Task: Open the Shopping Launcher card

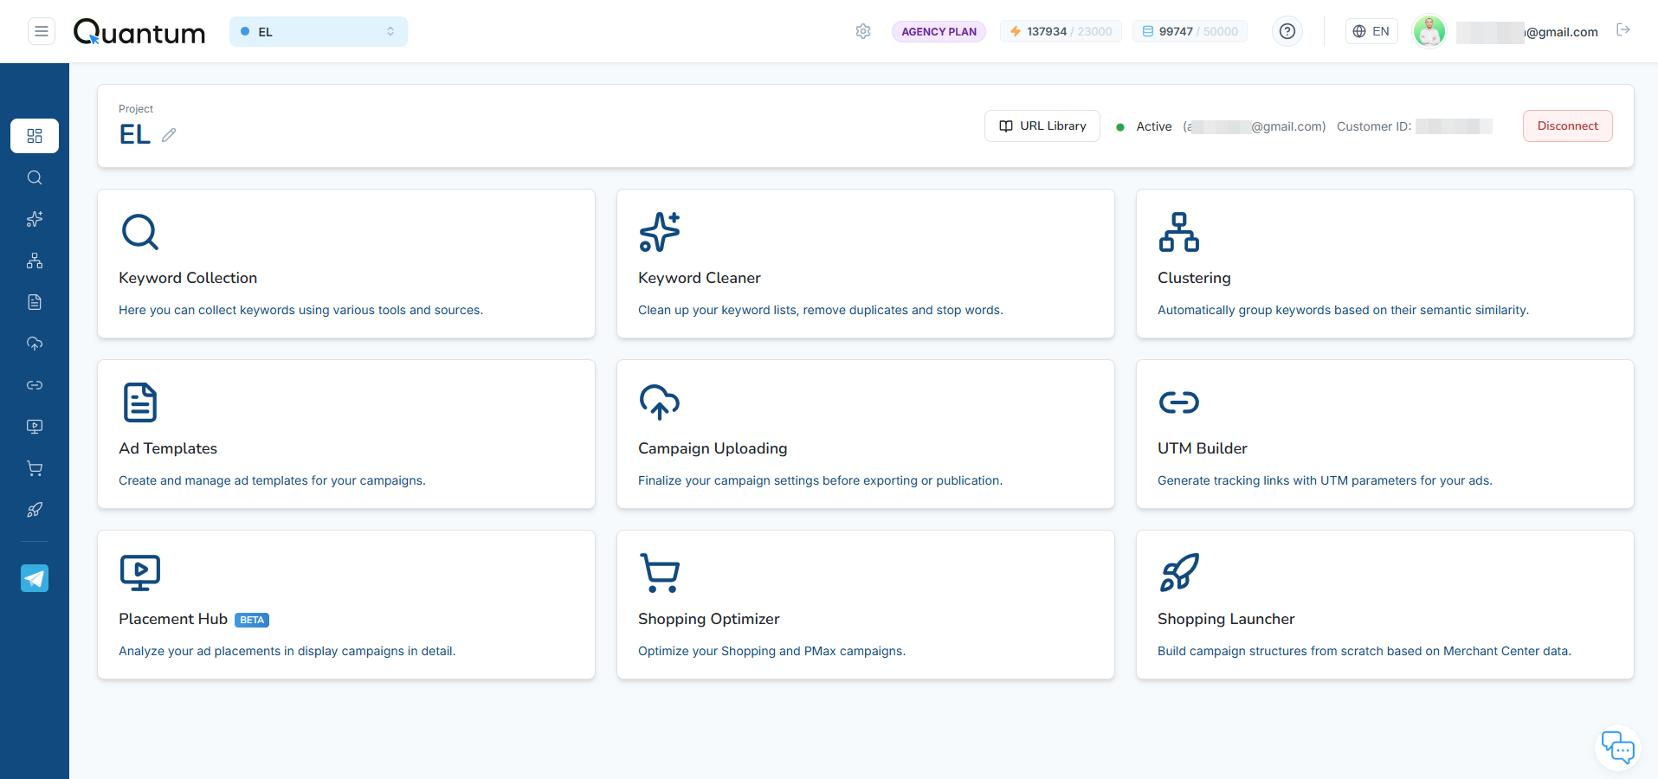Action: pos(1385,605)
